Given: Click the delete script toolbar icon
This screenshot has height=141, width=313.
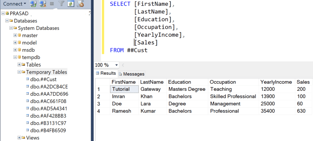Looking at the screenshot, I should coord(80,4).
